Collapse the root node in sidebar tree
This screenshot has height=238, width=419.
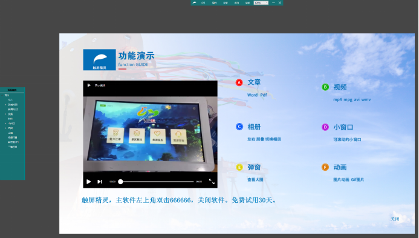[x=2, y=95]
